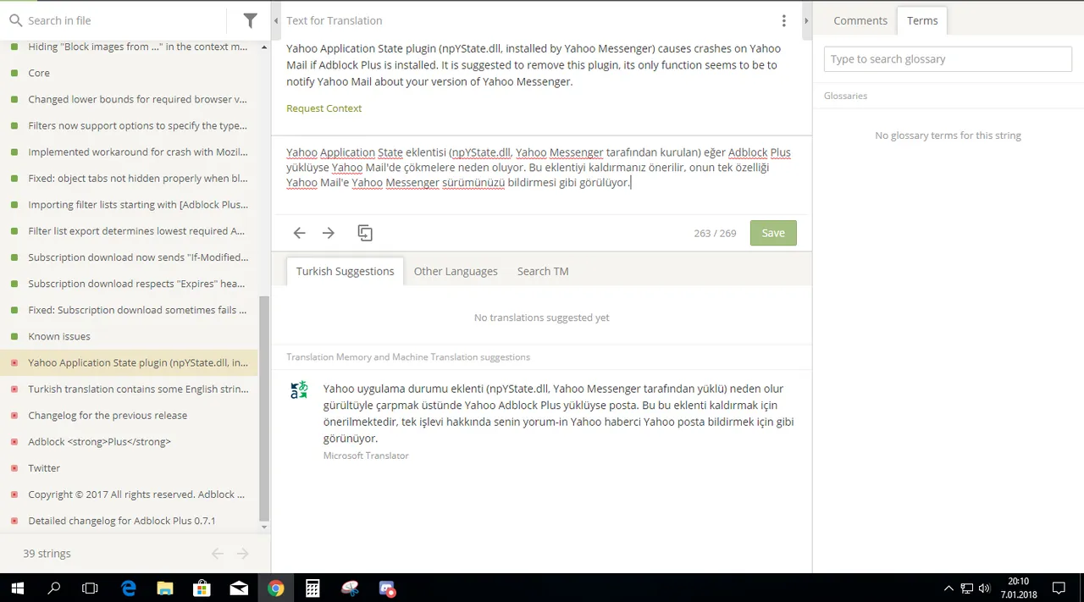
Task: Click status square beside 'Twitter' string
Action: 14,468
